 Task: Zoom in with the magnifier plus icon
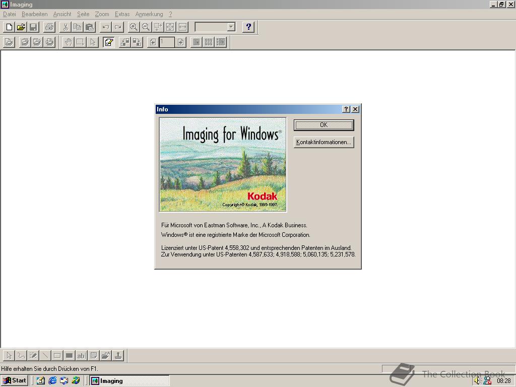tap(134, 27)
